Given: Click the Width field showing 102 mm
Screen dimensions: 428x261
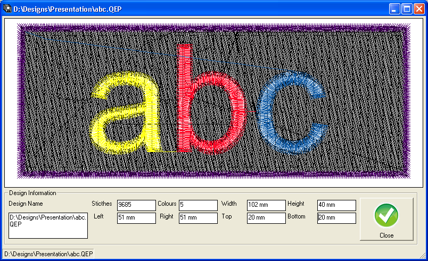Looking at the screenshot, I should 266,205.
